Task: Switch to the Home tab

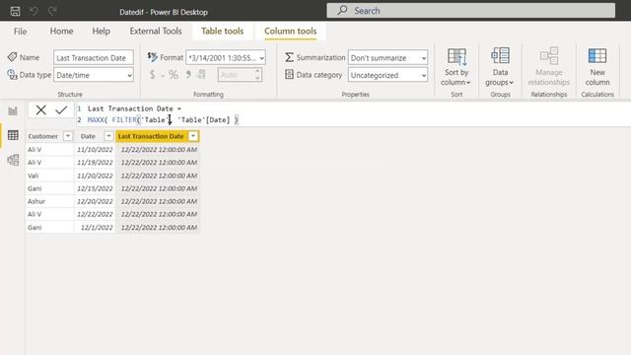Action: pos(61,31)
